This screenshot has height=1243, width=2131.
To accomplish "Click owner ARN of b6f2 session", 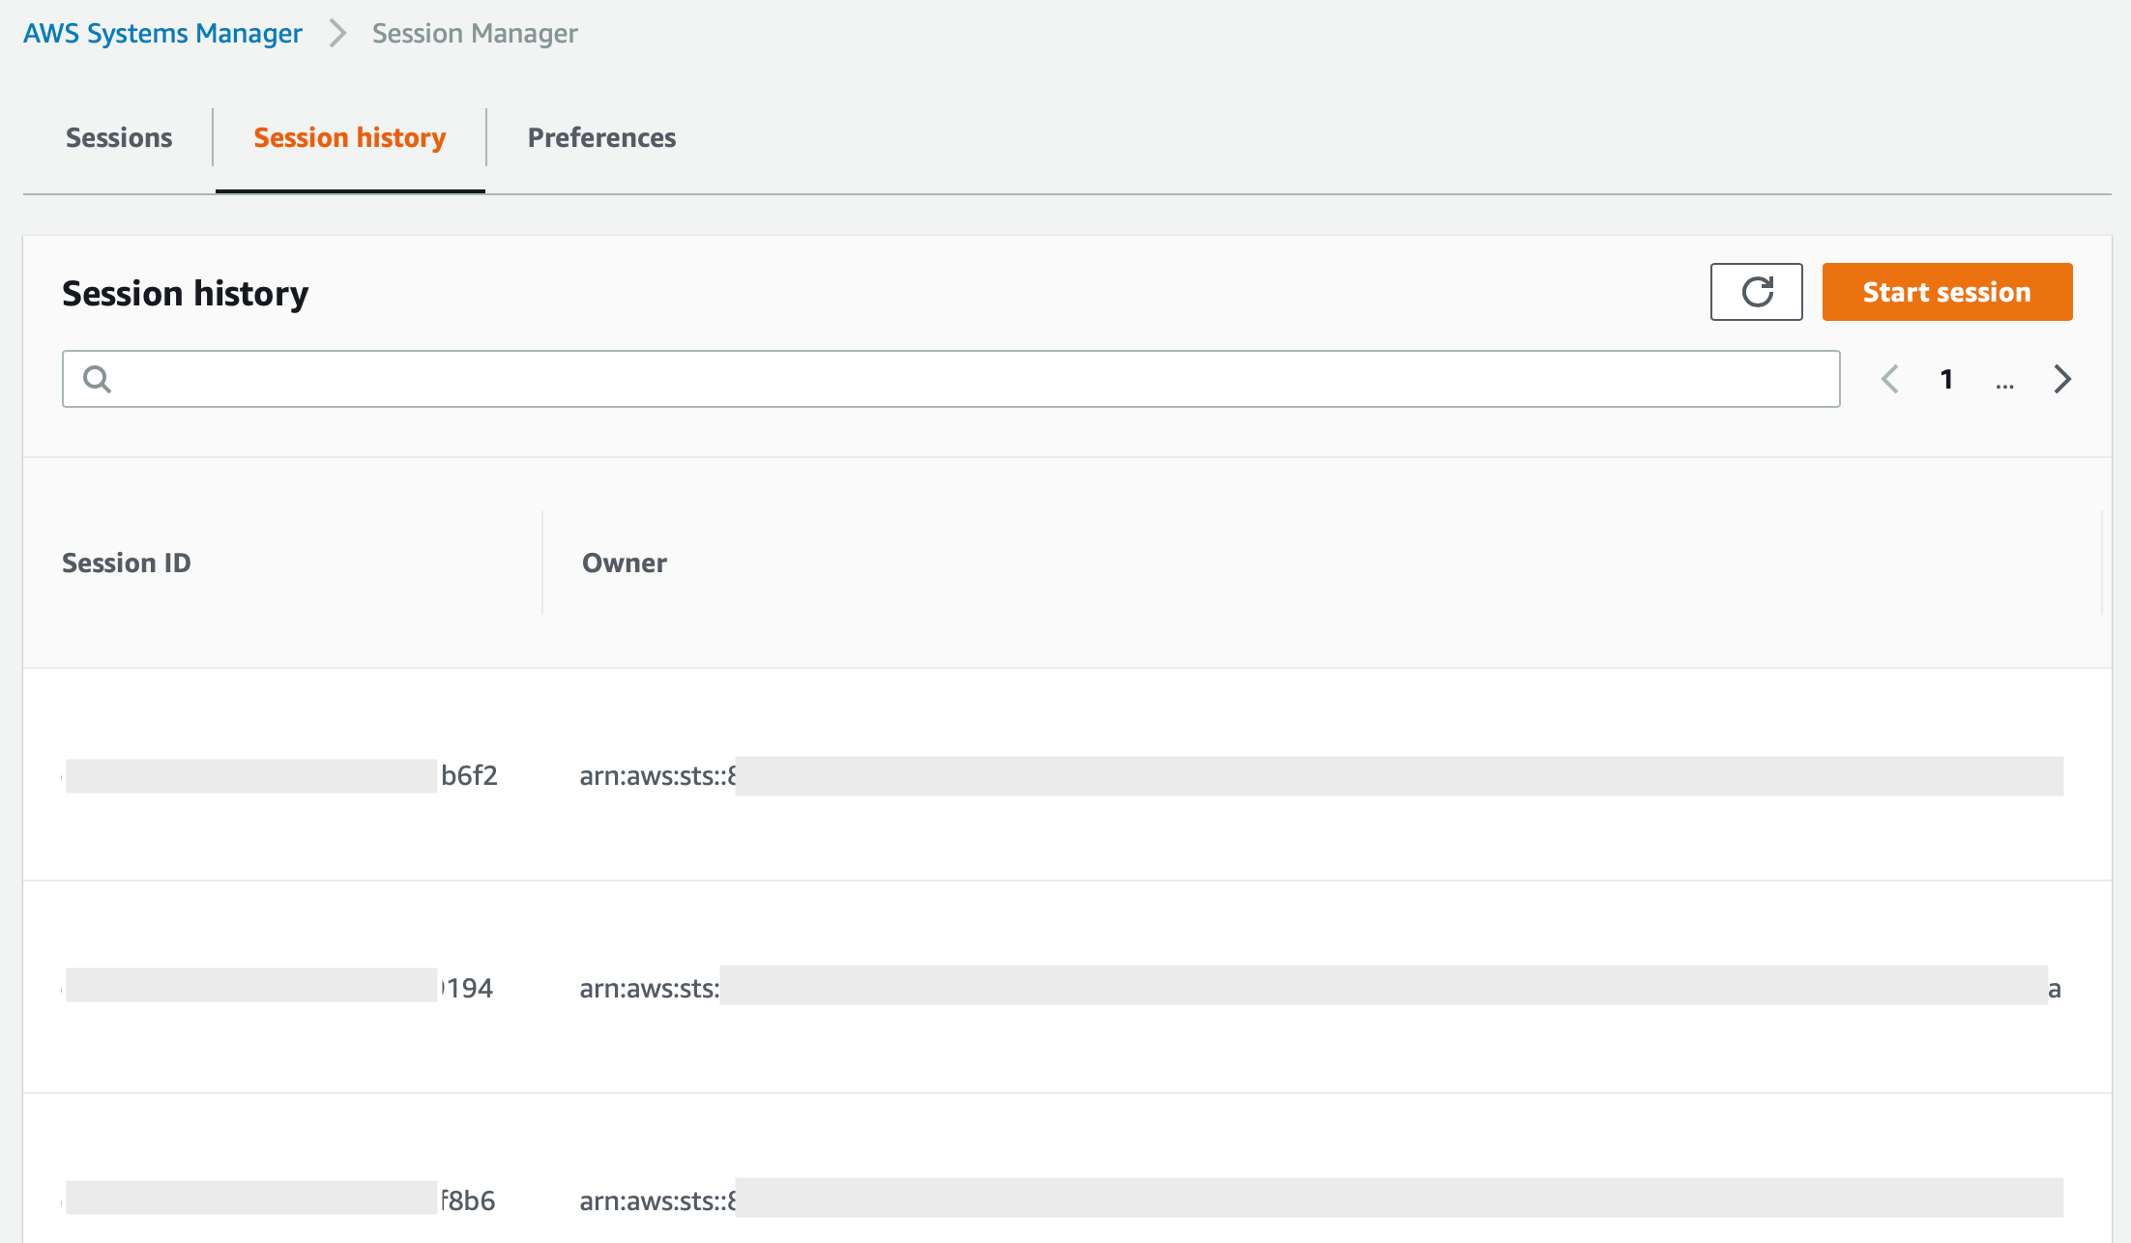I will (x=657, y=775).
